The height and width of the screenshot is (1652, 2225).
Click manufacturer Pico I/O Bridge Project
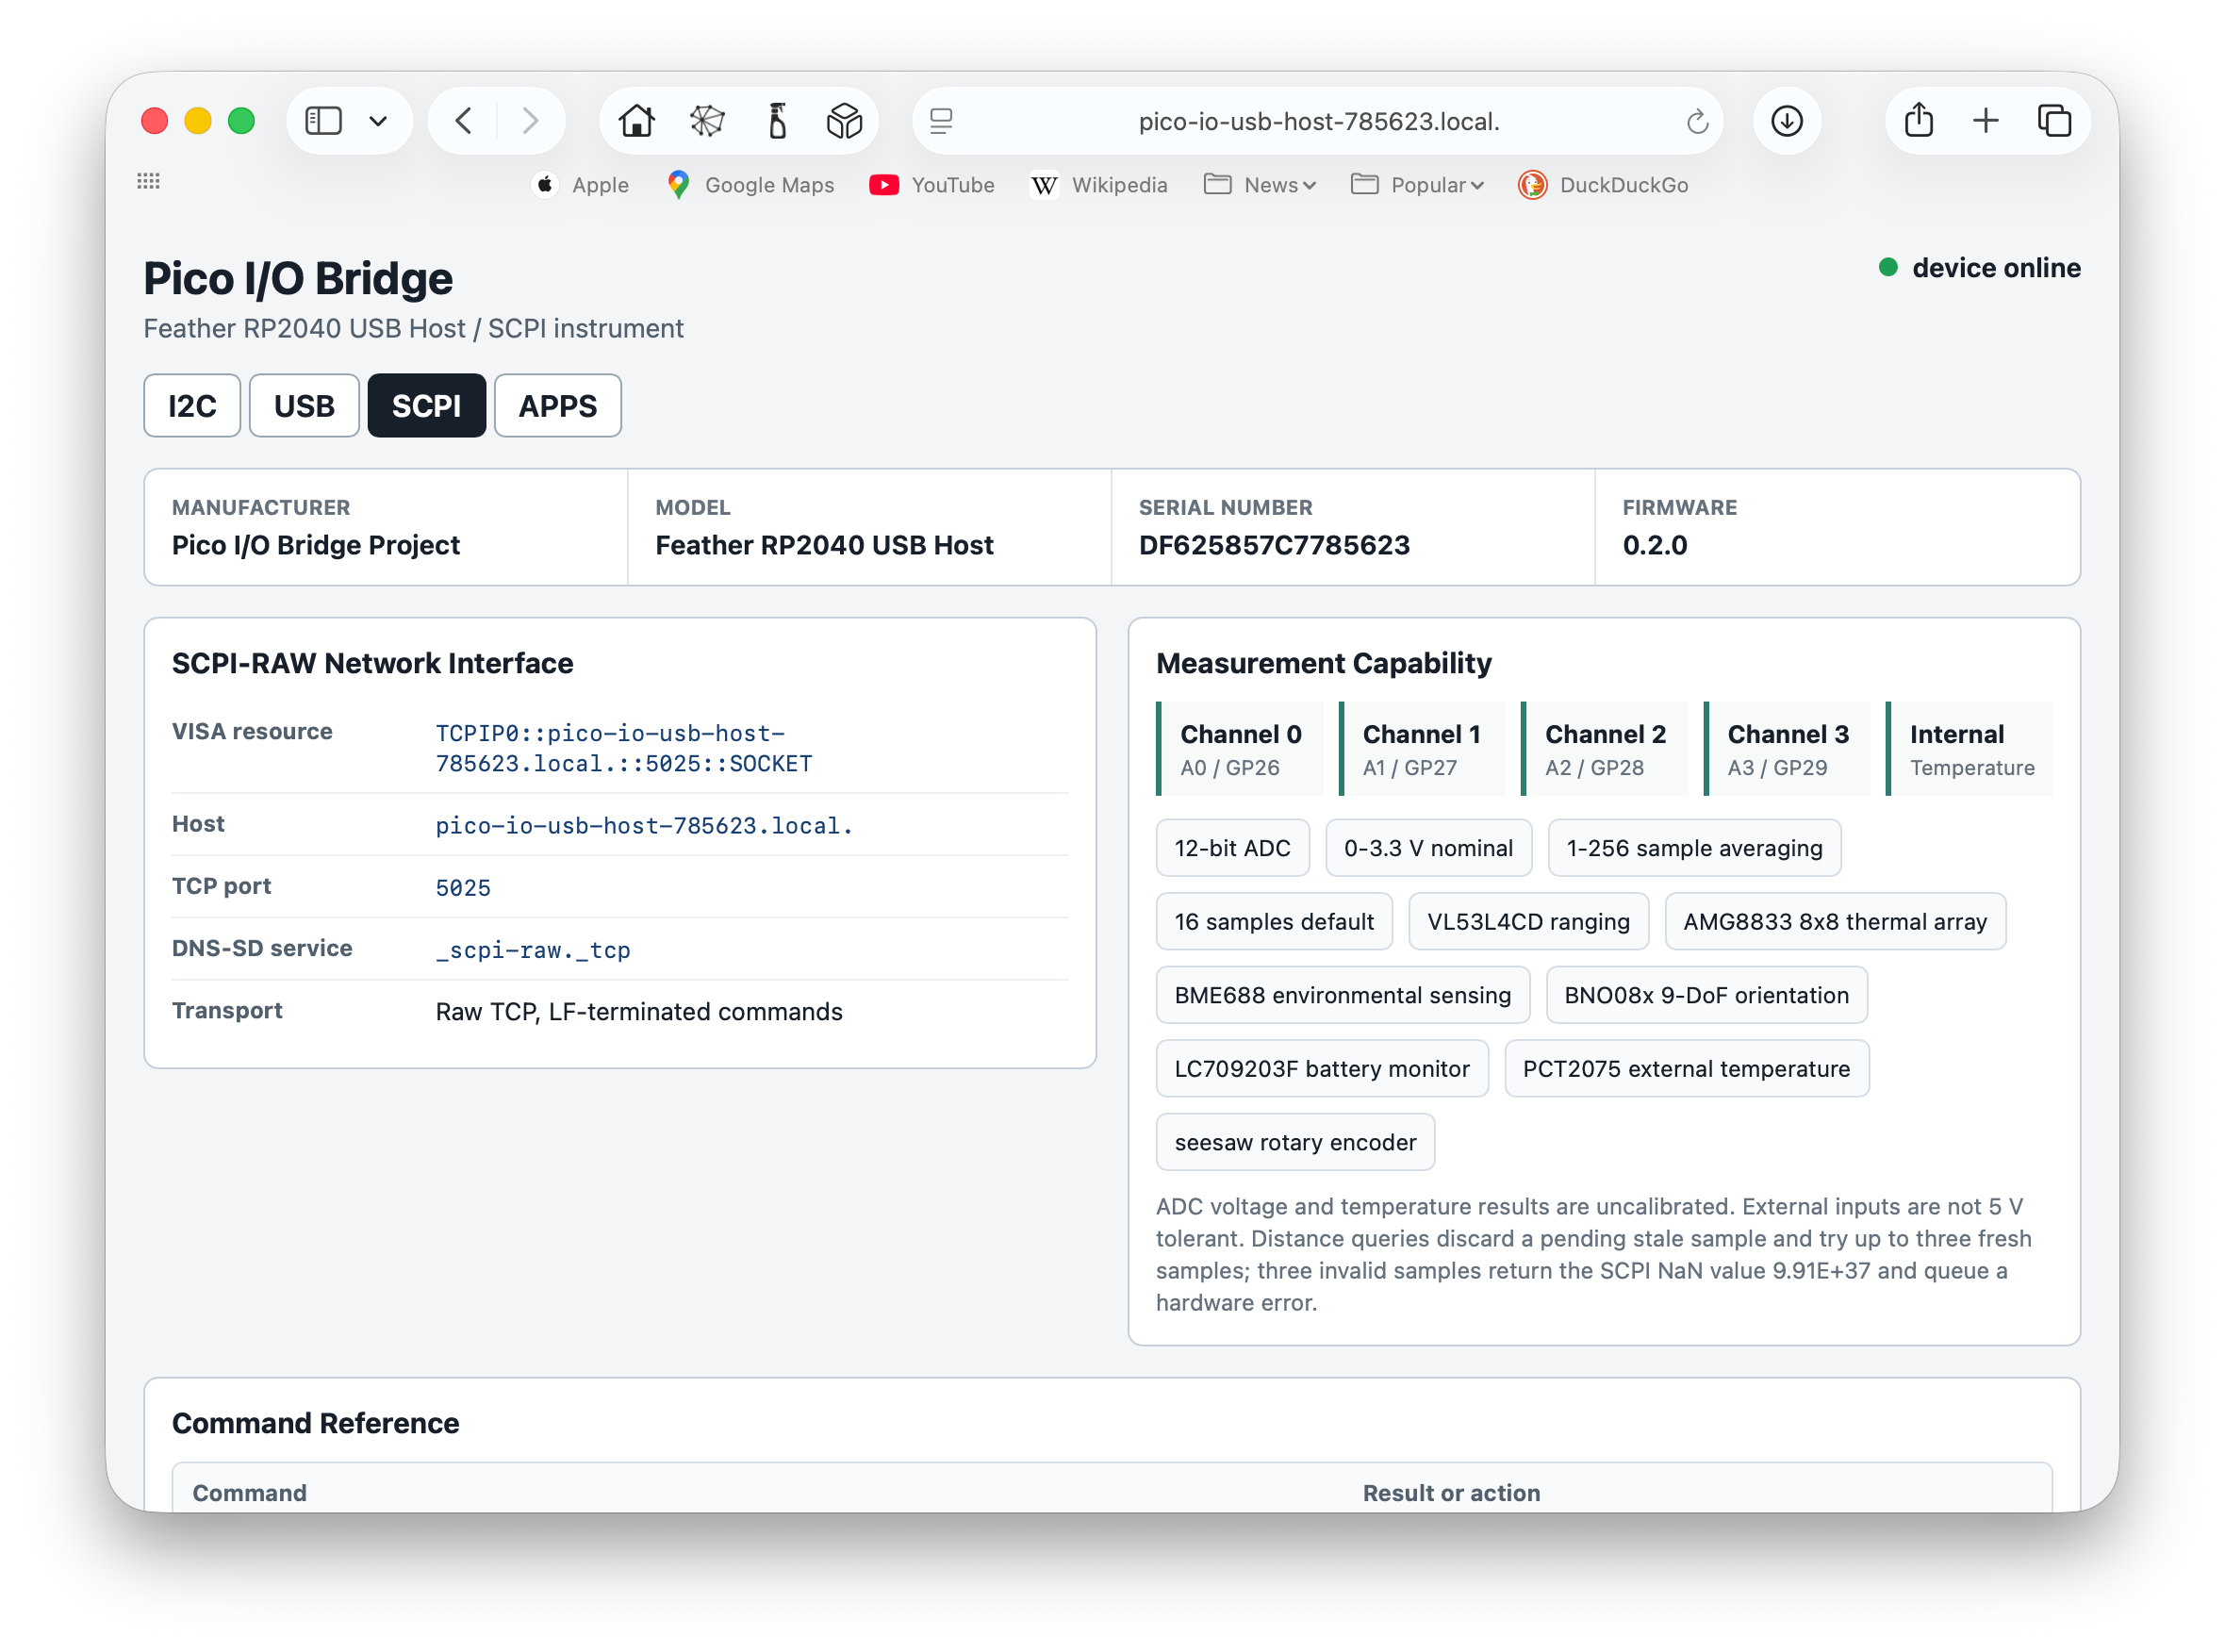point(316,545)
